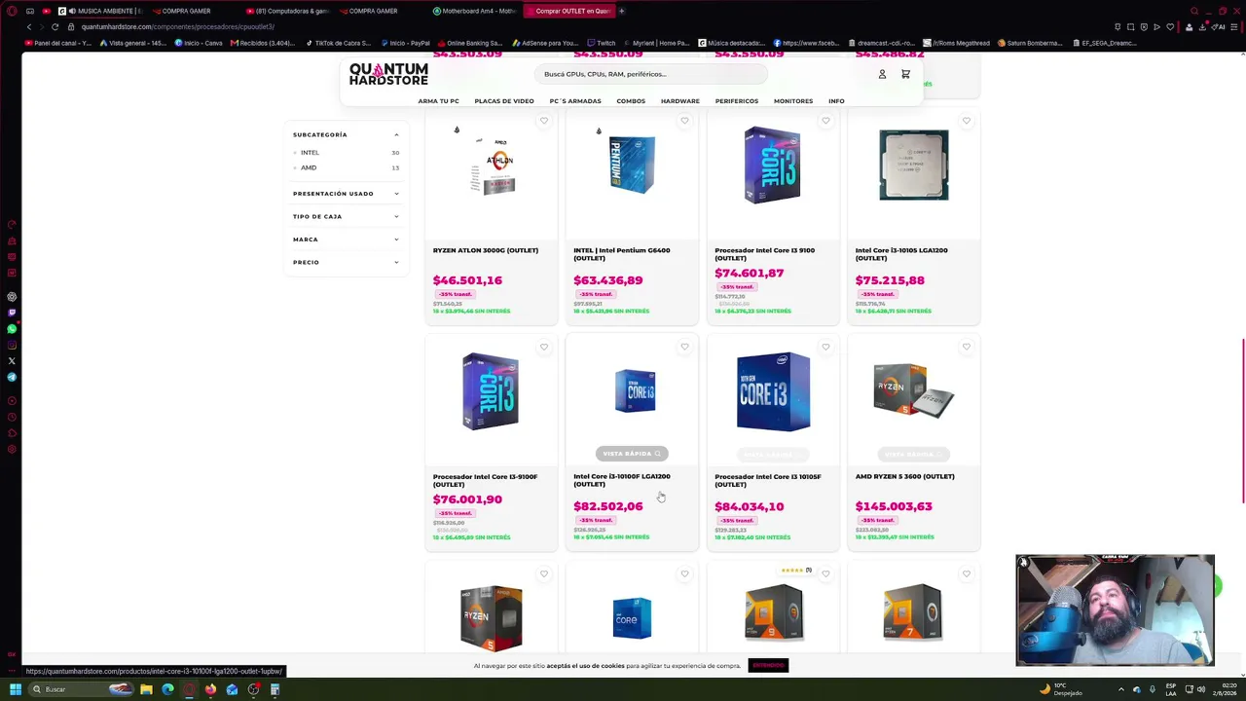The height and width of the screenshot is (701, 1246).
Task: Open the Ryzen Athlon 3000G product image
Action: coord(491,166)
